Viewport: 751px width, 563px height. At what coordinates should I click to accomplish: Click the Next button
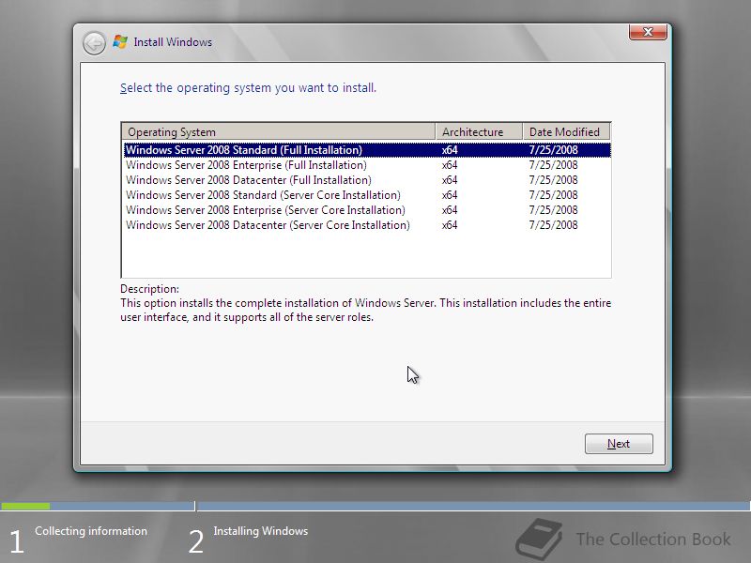619,444
